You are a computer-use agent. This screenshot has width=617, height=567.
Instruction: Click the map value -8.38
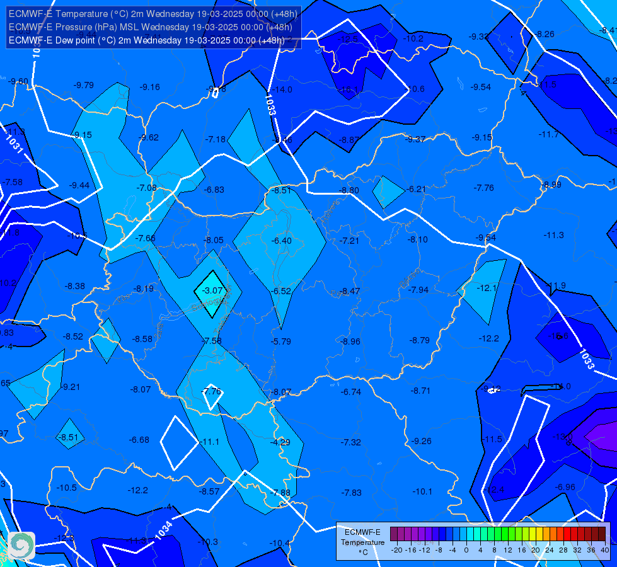tap(75, 286)
